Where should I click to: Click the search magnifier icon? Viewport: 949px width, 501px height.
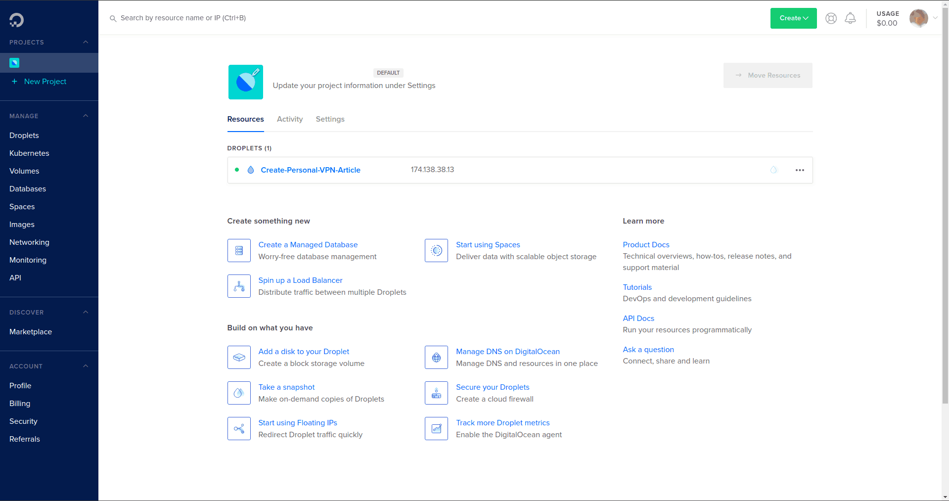click(113, 18)
